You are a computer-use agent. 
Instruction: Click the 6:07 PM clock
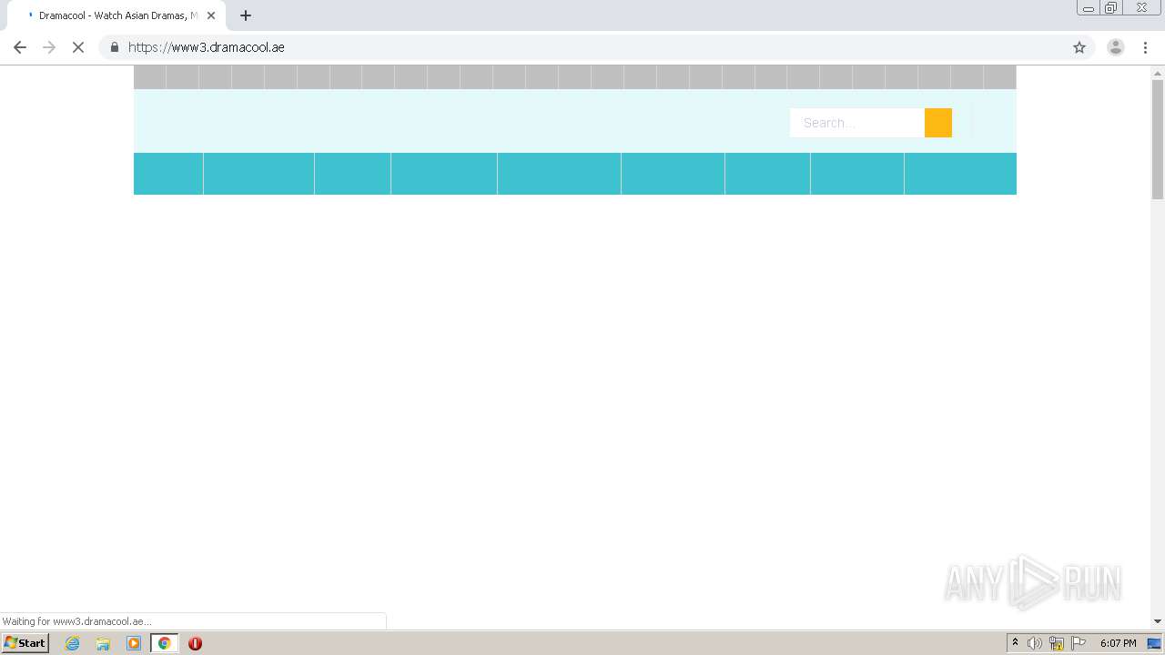tap(1119, 643)
